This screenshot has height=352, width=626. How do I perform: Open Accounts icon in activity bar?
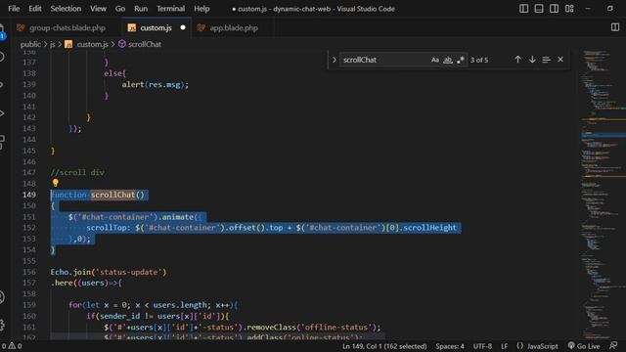point(2,297)
